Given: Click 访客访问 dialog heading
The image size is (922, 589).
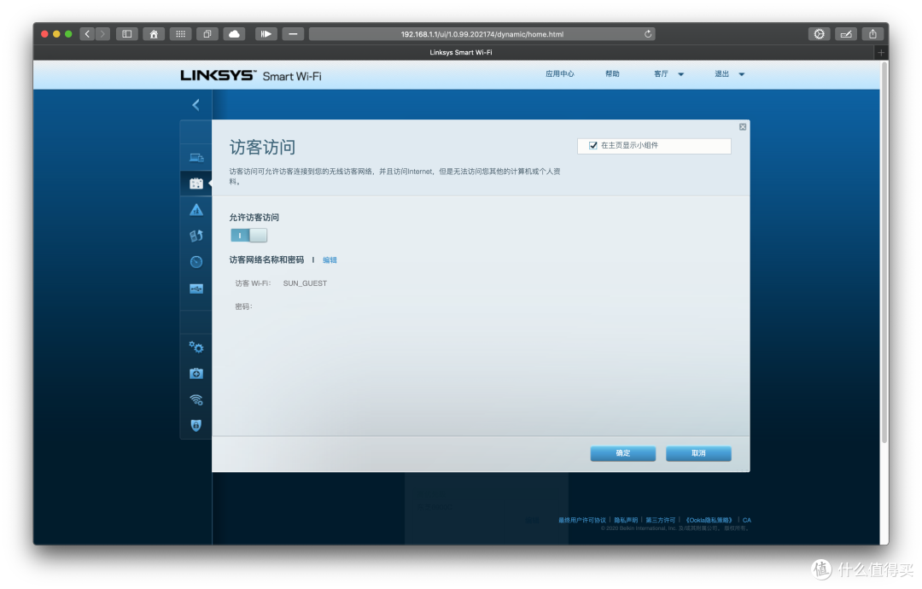Looking at the screenshot, I should click(262, 148).
